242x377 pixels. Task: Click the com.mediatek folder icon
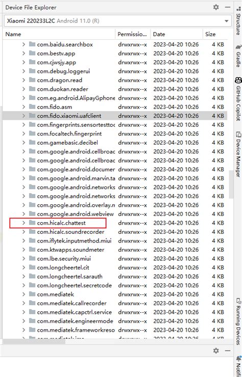32,294
